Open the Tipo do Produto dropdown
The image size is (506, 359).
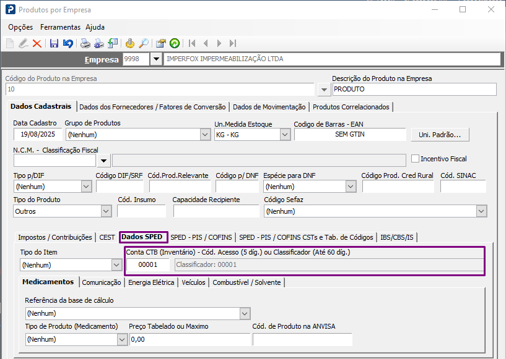click(105, 211)
